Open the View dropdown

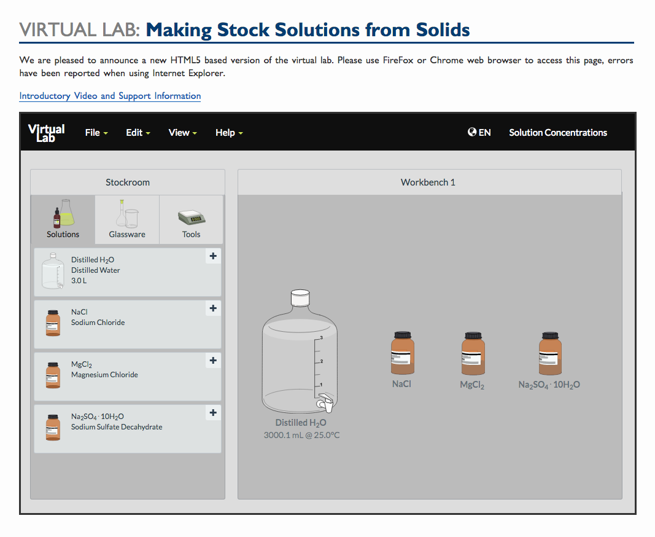[x=182, y=132]
